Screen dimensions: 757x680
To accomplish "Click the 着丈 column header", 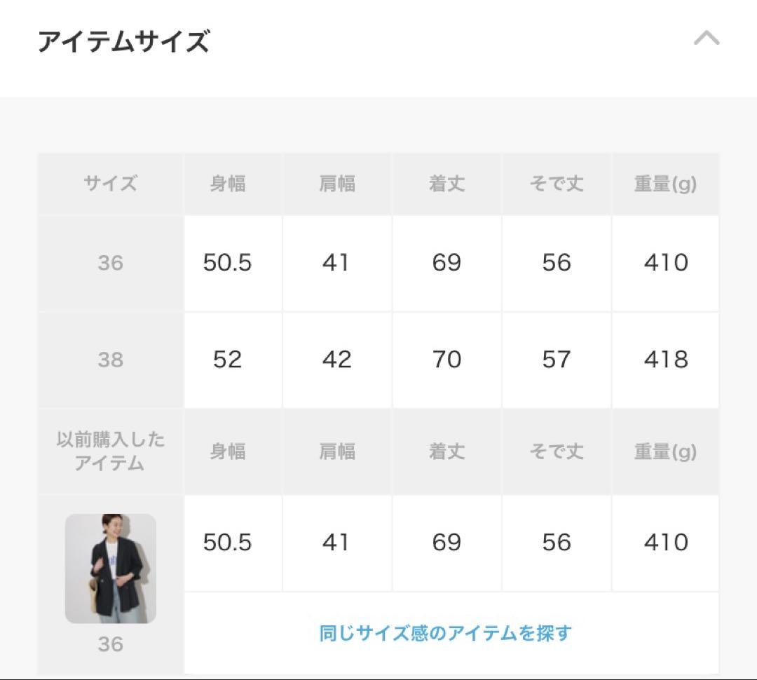I will click(447, 184).
